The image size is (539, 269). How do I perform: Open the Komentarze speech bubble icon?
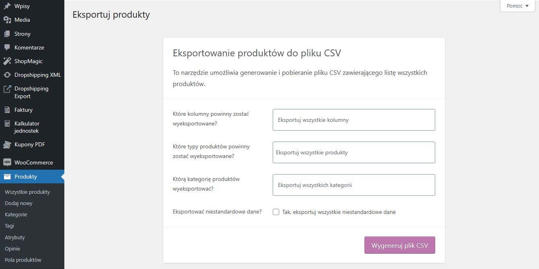[x=7, y=47]
